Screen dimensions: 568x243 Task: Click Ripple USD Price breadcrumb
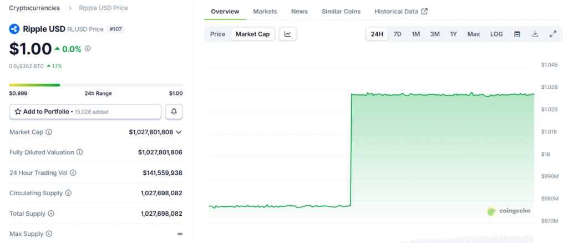click(103, 8)
